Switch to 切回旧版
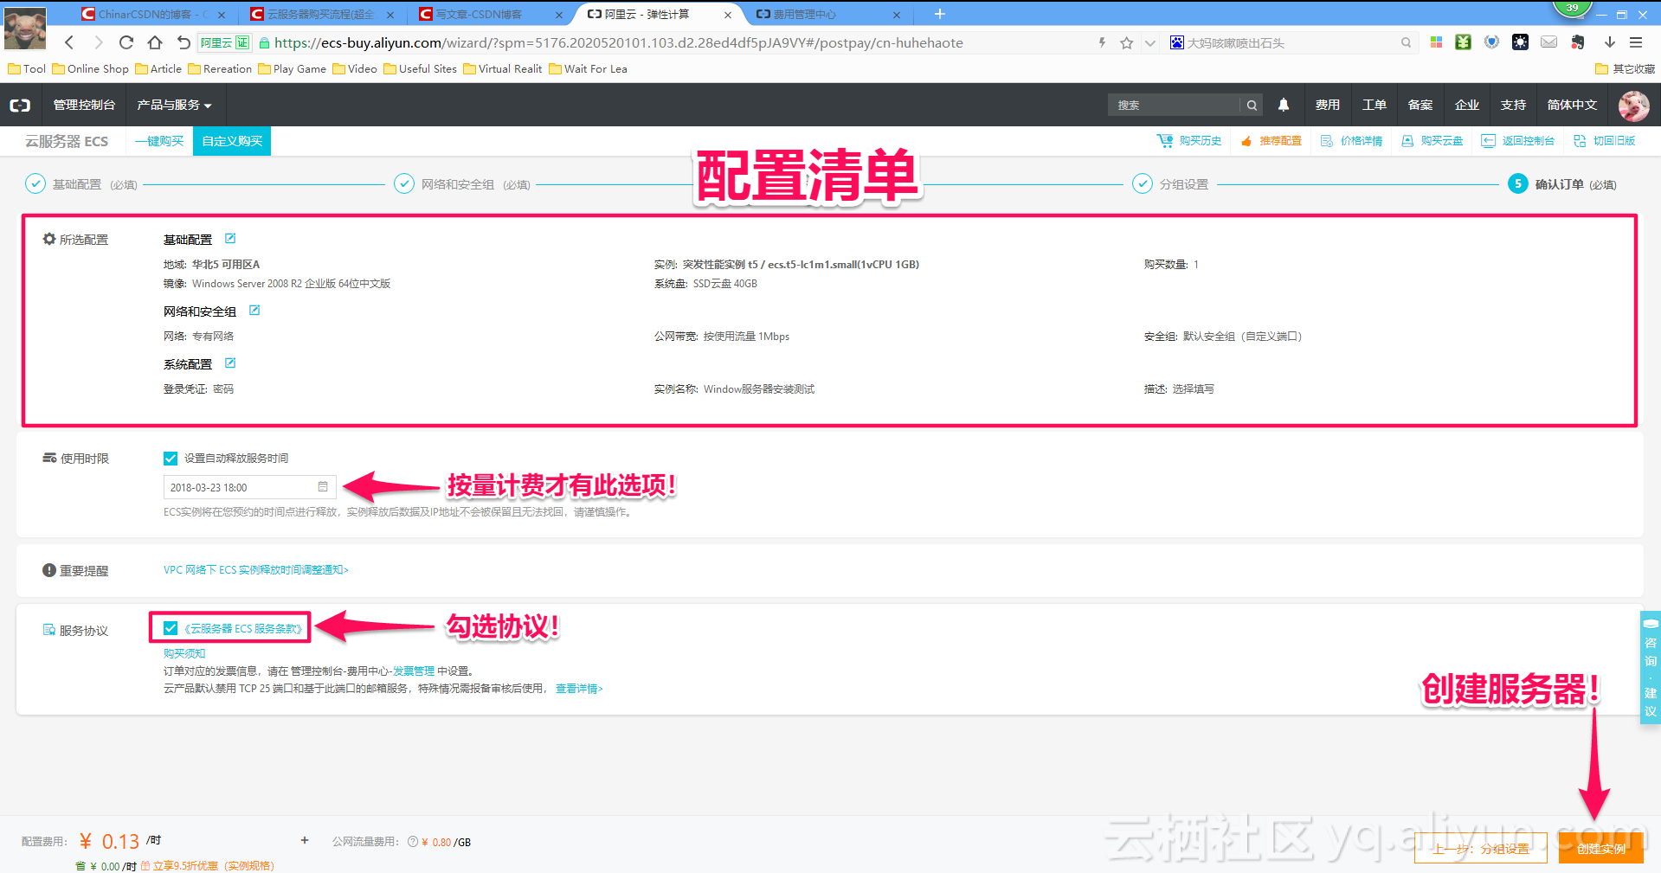Image resolution: width=1661 pixels, height=873 pixels. click(x=1604, y=141)
